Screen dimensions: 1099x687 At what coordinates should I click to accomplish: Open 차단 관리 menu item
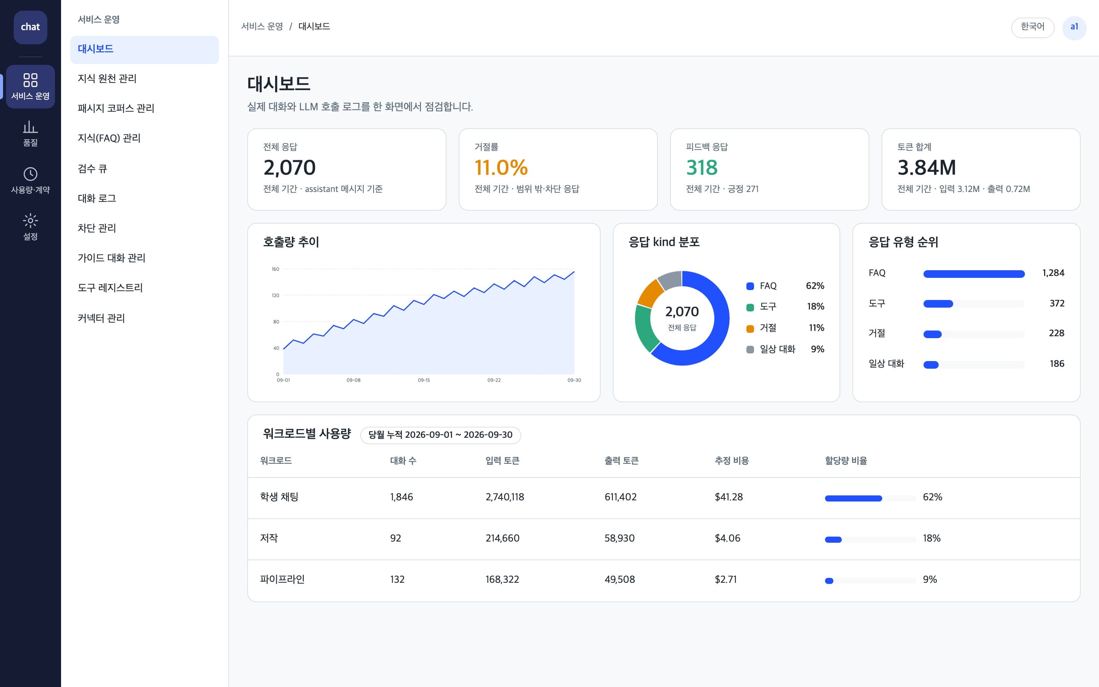[x=144, y=228]
